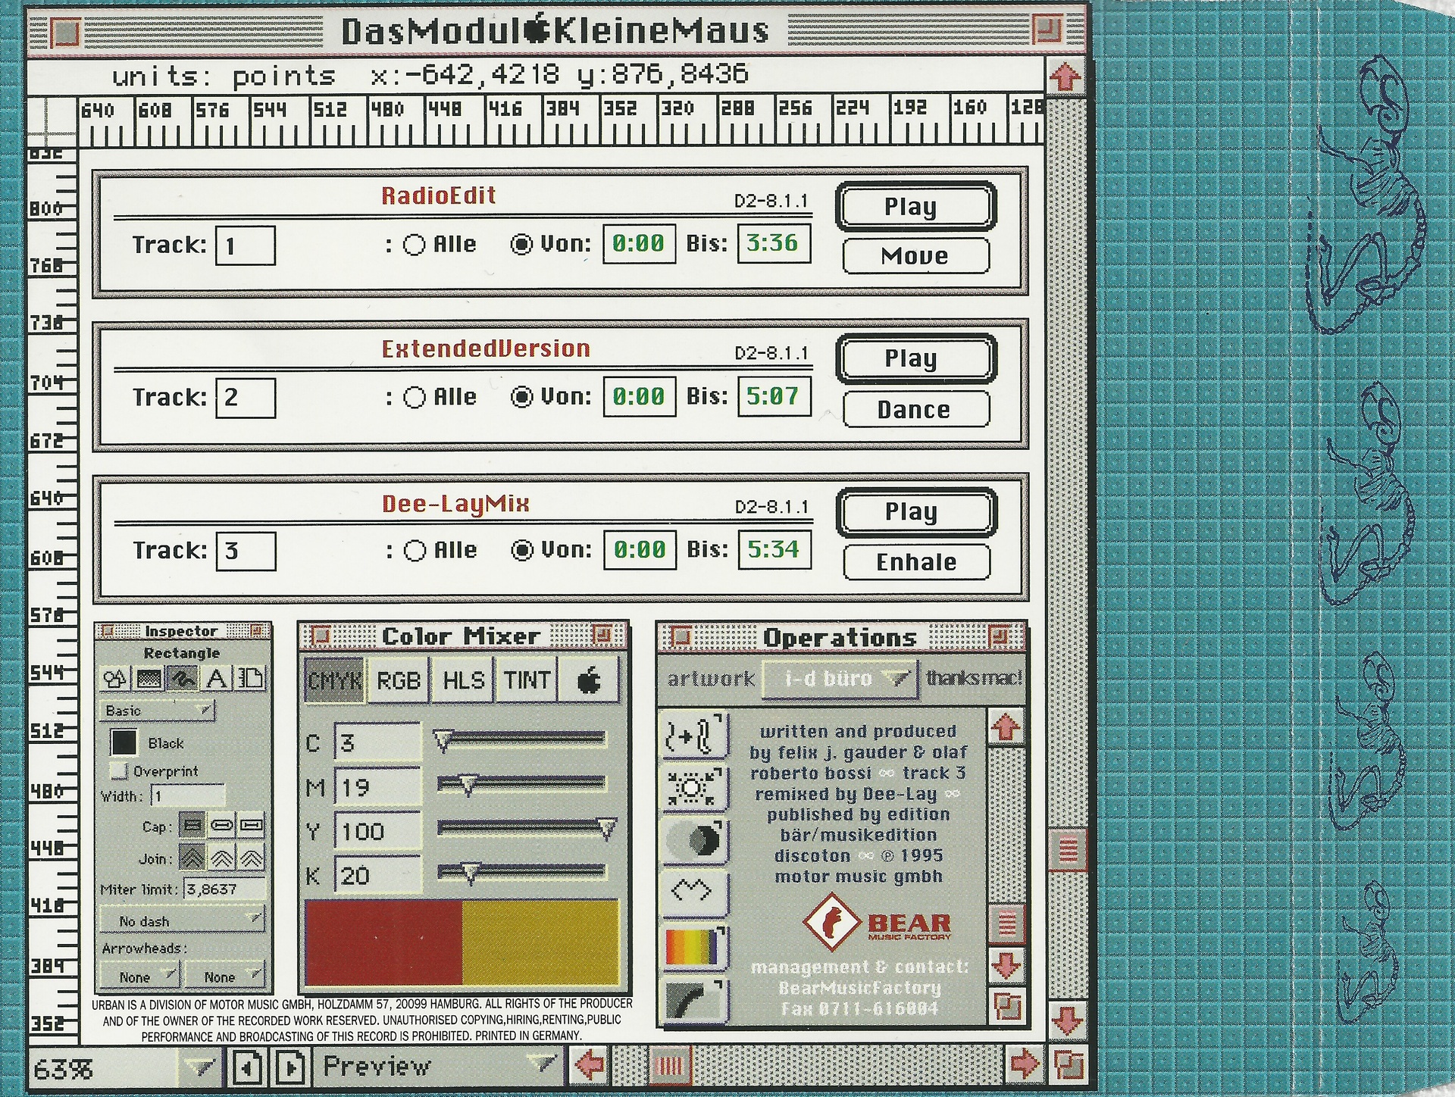Switch to the RGB tab

[399, 680]
